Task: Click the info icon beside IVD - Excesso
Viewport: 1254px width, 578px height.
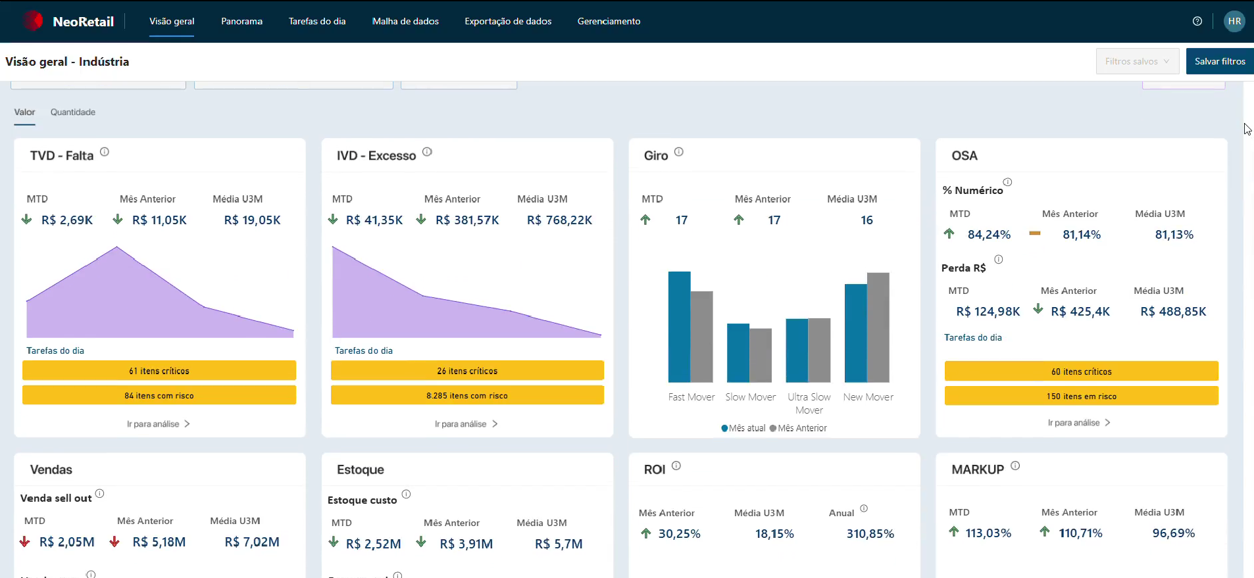Action: [427, 152]
